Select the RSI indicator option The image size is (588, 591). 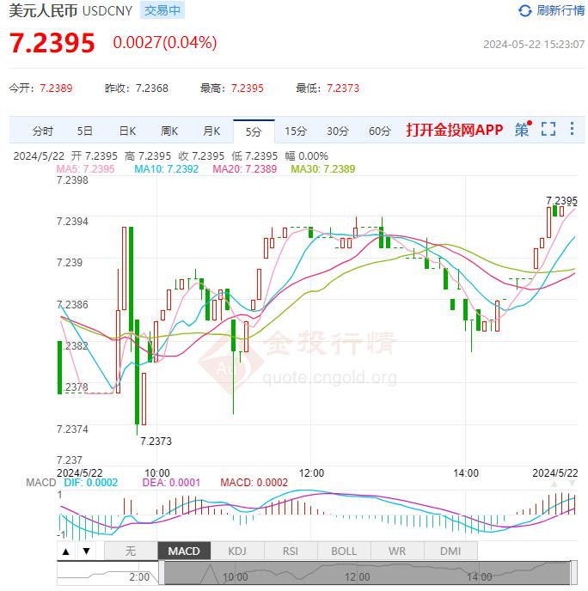291,551
